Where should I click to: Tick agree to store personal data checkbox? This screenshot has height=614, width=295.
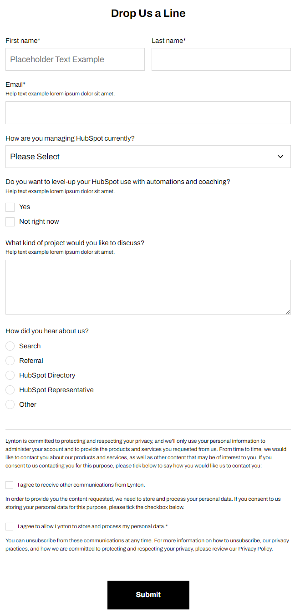[x=9, y=526]
